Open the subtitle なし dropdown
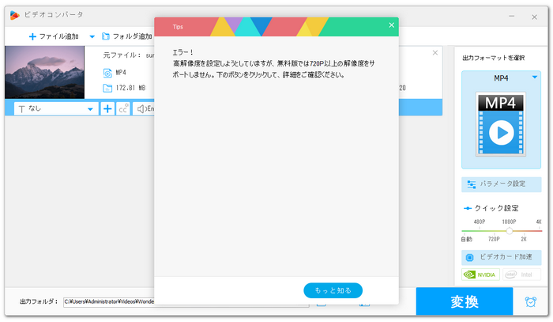The image size is (553, 322). point(56,108)
